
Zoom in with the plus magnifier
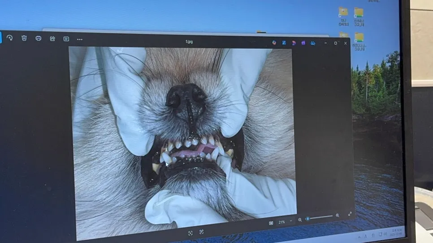pos(338,215)
